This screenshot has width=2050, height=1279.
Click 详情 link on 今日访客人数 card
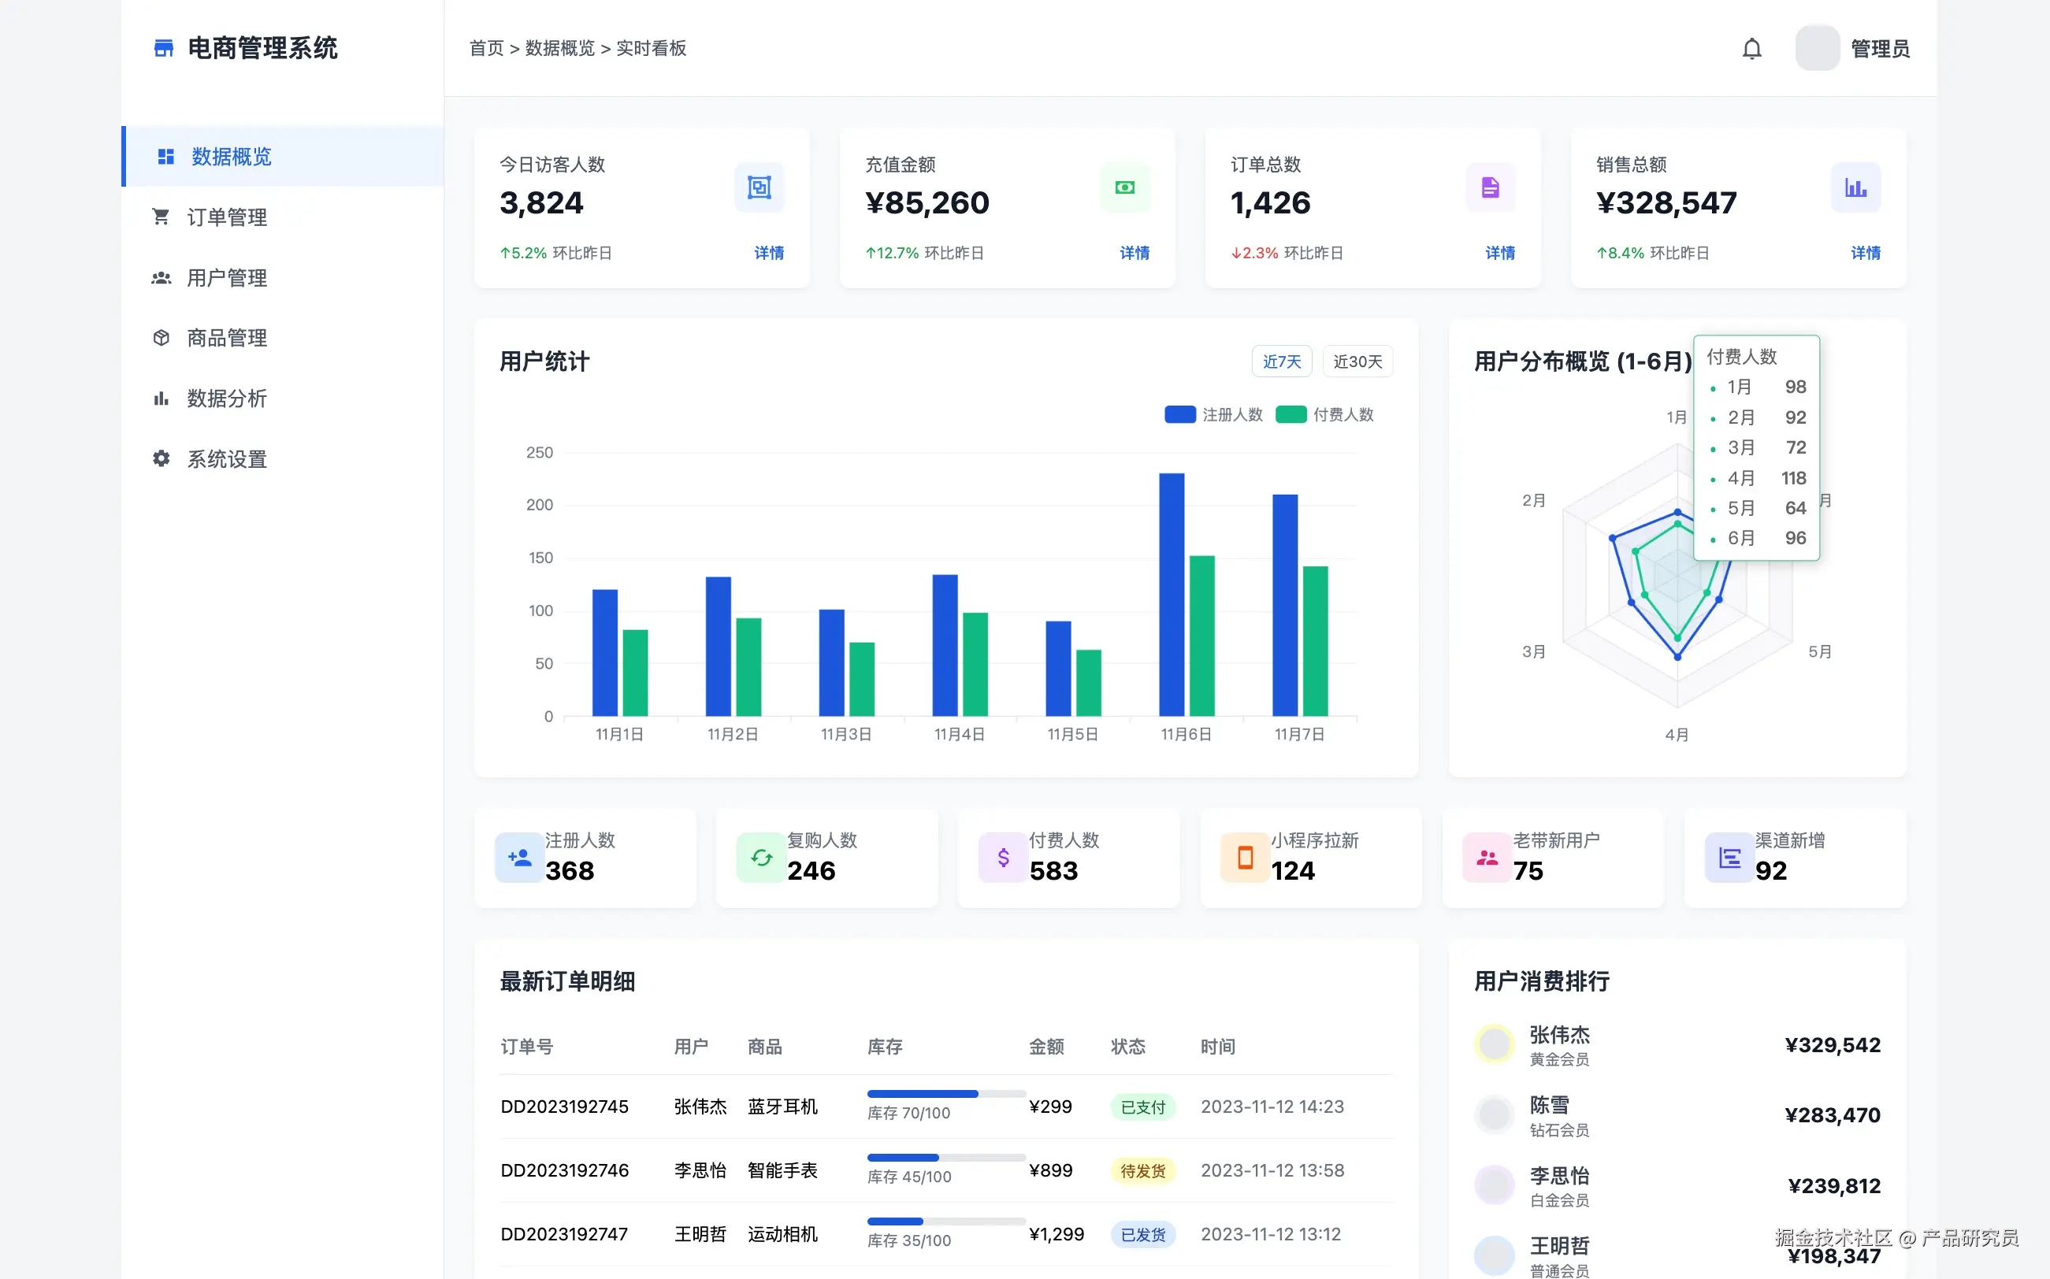(768, 253)
